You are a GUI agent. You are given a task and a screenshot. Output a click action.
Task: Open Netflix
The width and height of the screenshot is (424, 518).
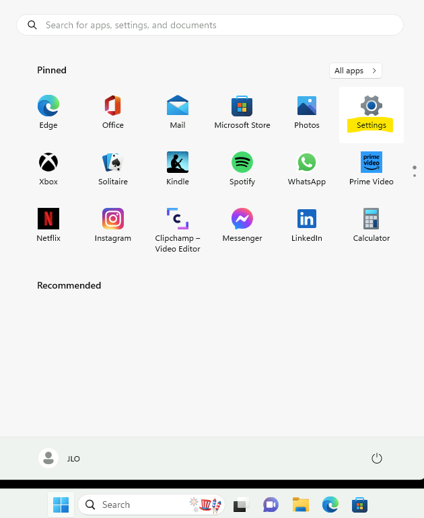(48, 226)
